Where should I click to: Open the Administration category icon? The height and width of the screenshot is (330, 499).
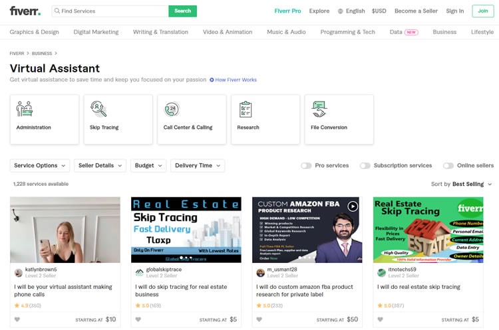24,109
